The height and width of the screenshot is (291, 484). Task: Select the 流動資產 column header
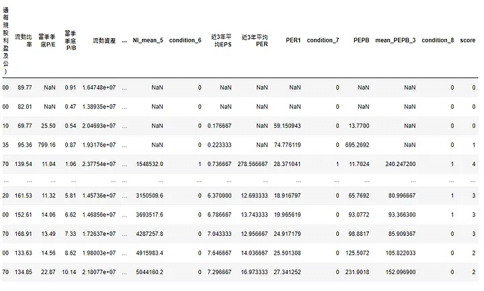pyautogui.click(x=104, y=40)
